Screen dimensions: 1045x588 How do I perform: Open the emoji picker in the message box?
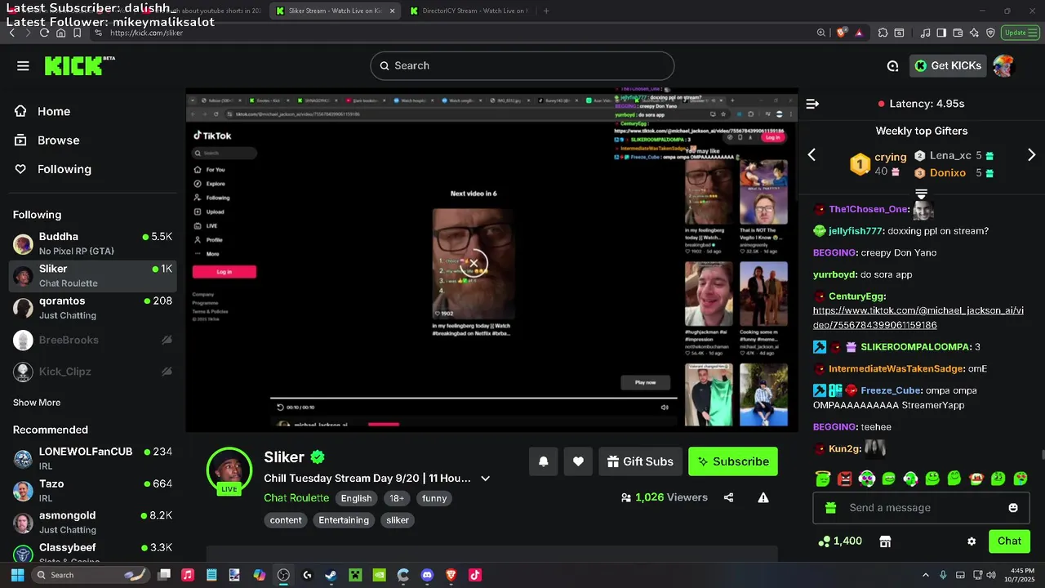1013,508
